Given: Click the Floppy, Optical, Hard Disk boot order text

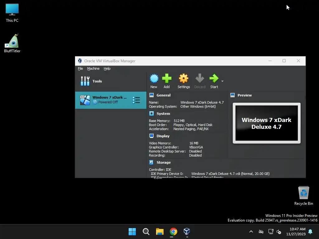Looking at the screenshot, I should [193, 125].
